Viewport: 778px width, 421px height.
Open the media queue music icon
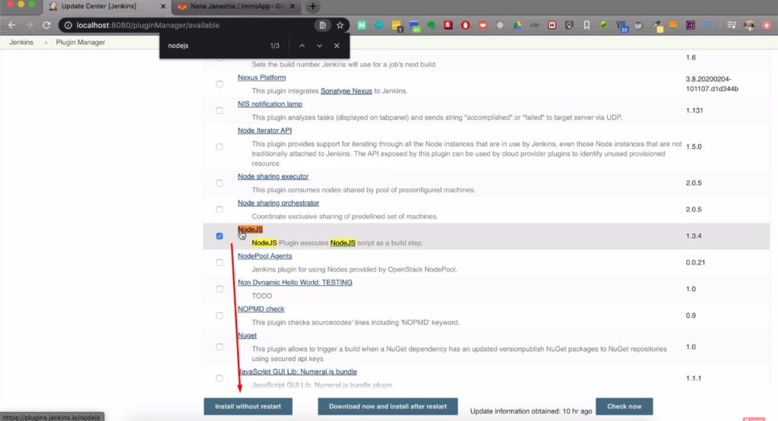pos(732,25)
